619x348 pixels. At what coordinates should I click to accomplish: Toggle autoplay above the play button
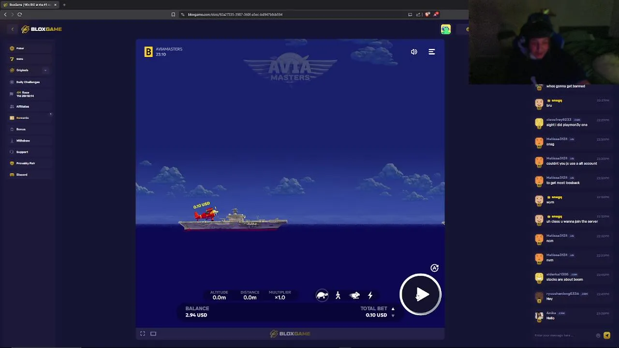click(435, 268)
